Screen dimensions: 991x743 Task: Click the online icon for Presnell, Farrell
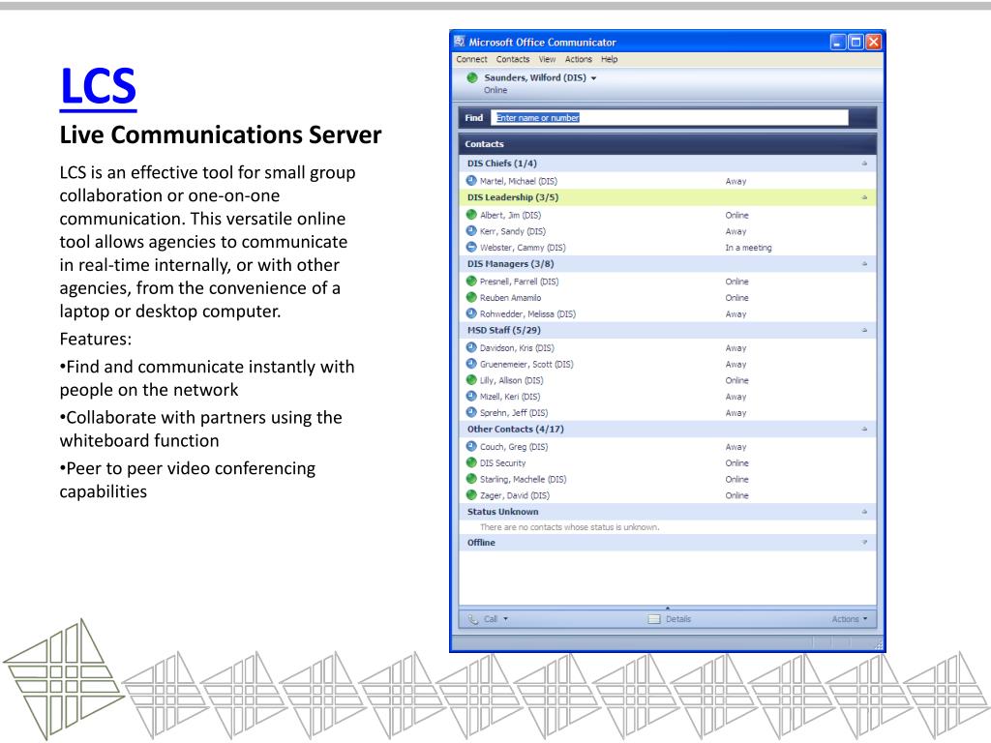(x=471, y=282)
